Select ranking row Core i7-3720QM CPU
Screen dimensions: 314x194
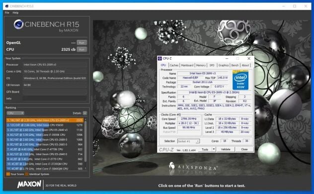(45, 164)
